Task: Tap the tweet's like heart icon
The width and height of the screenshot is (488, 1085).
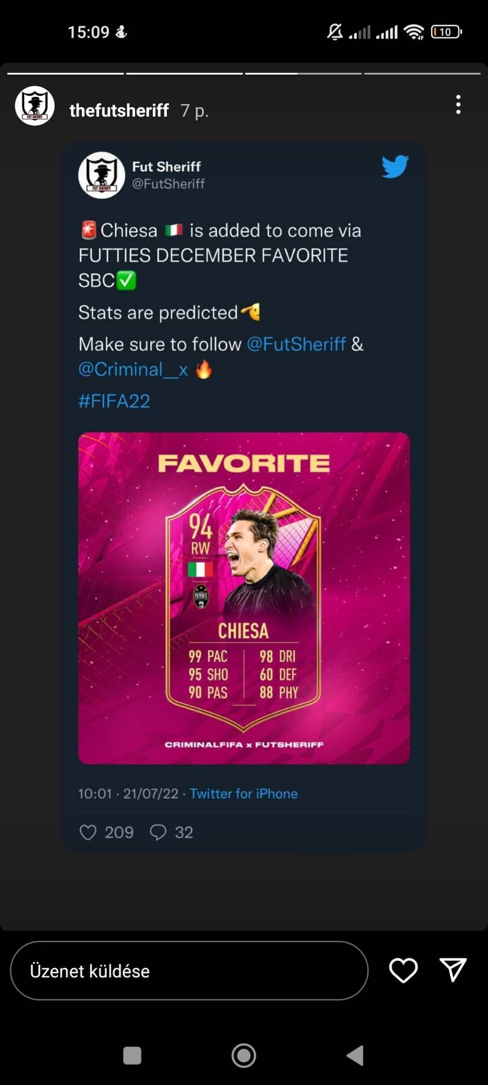Action: click(x=89, y=832)
